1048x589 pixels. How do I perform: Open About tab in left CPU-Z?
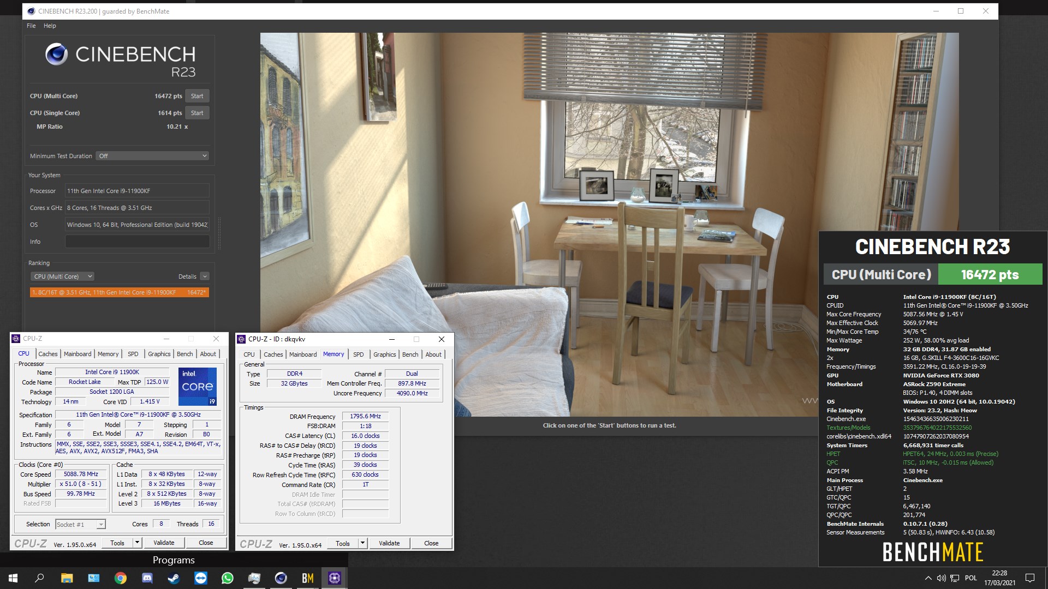(x=208, y=354)
